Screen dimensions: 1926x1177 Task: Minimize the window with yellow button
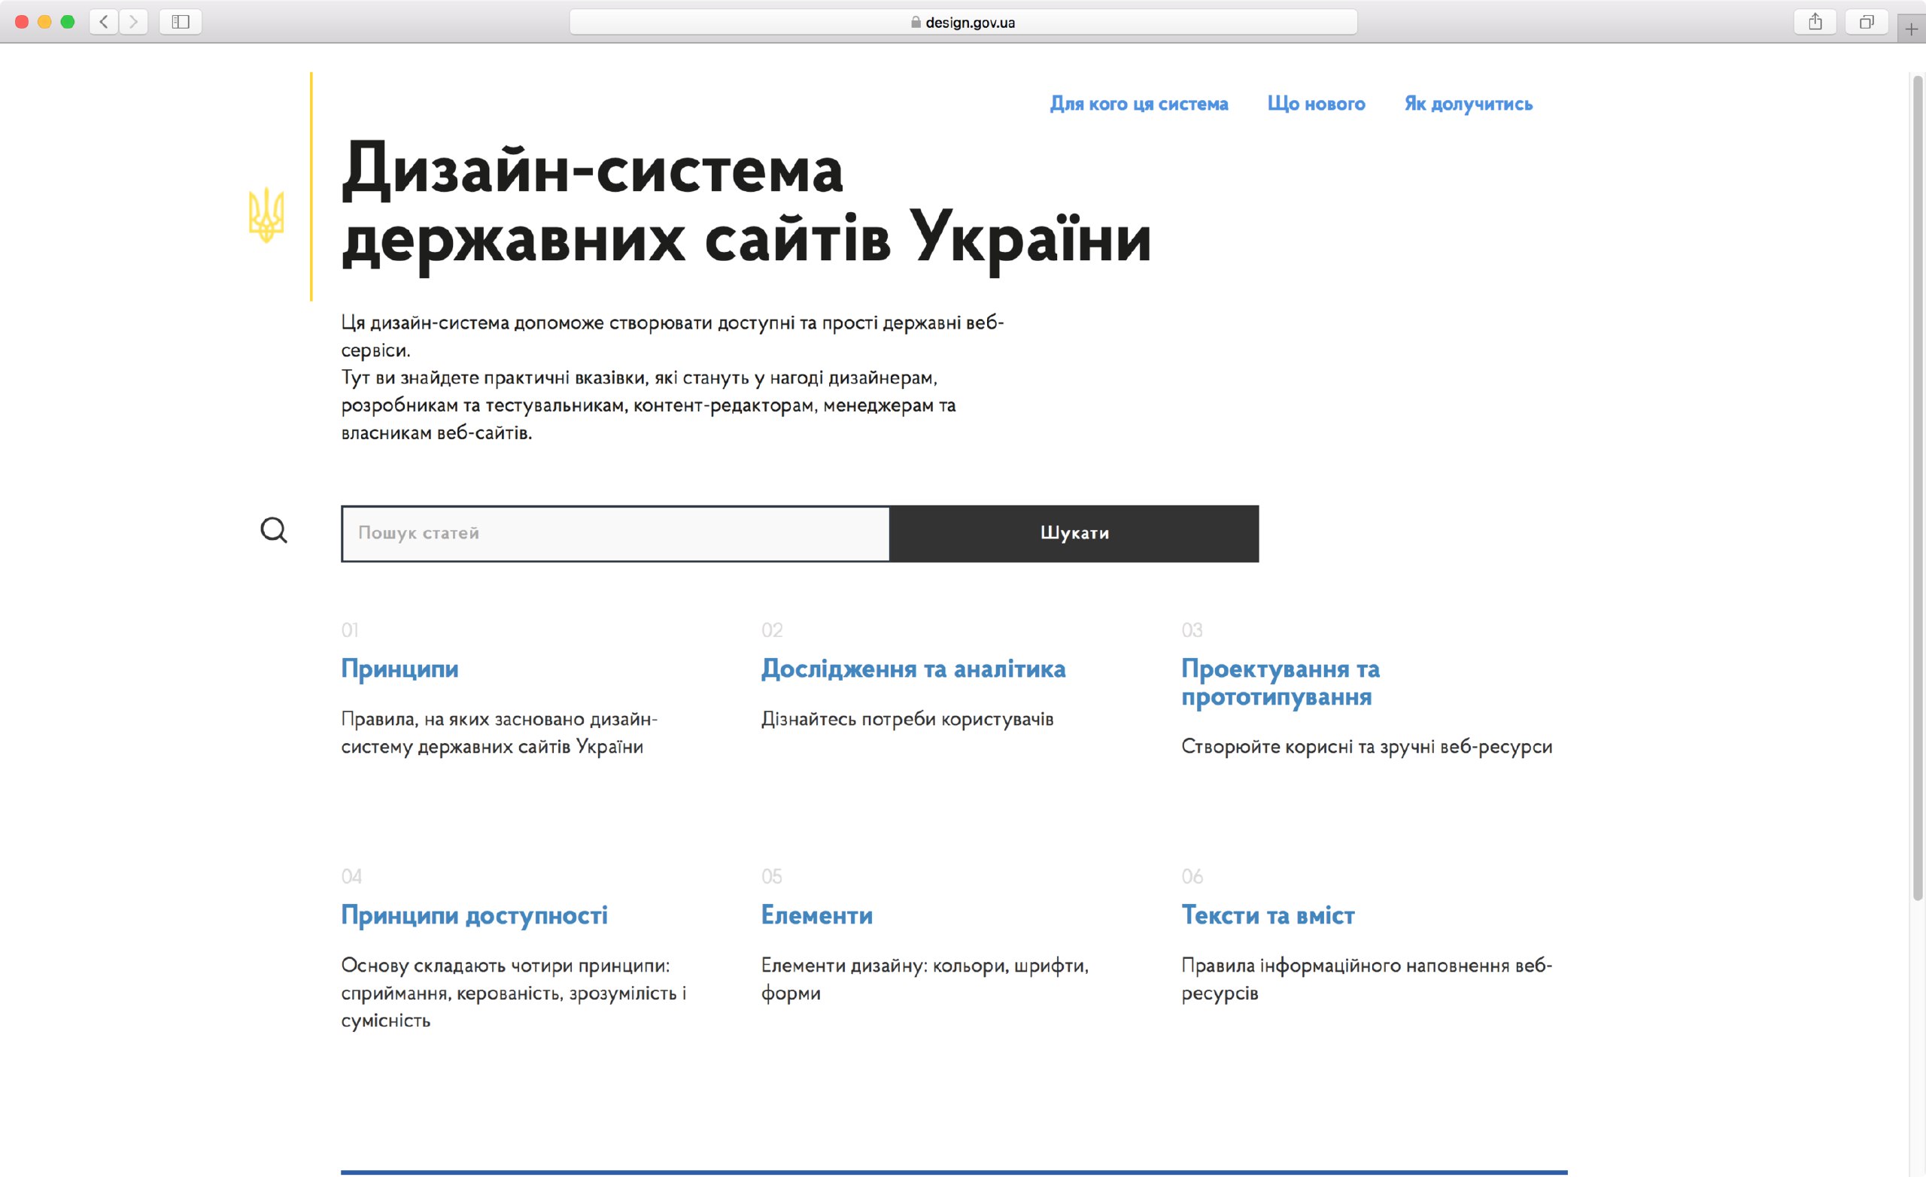(44, 22)
